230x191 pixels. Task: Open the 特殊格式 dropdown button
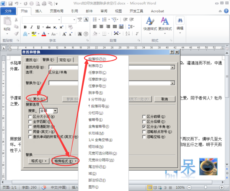[x=66, y=161]
